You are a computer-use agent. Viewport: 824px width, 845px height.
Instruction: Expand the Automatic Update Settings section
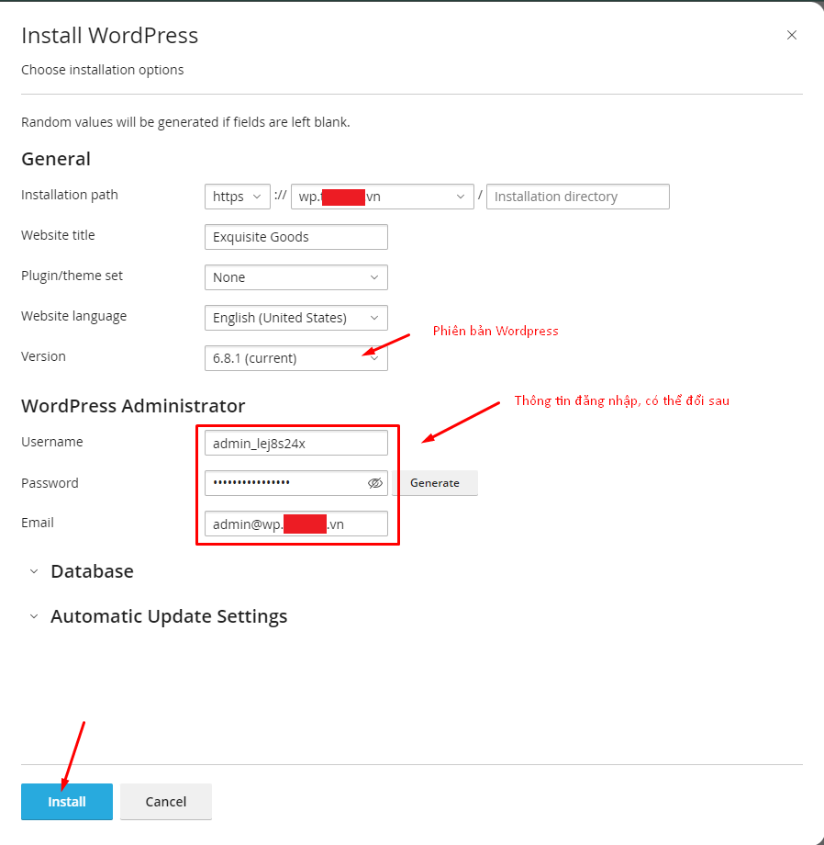click(169, 616)
